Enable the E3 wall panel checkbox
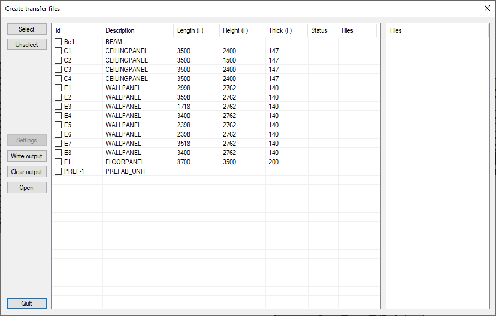The image size is (496, 316). (58, 107)
